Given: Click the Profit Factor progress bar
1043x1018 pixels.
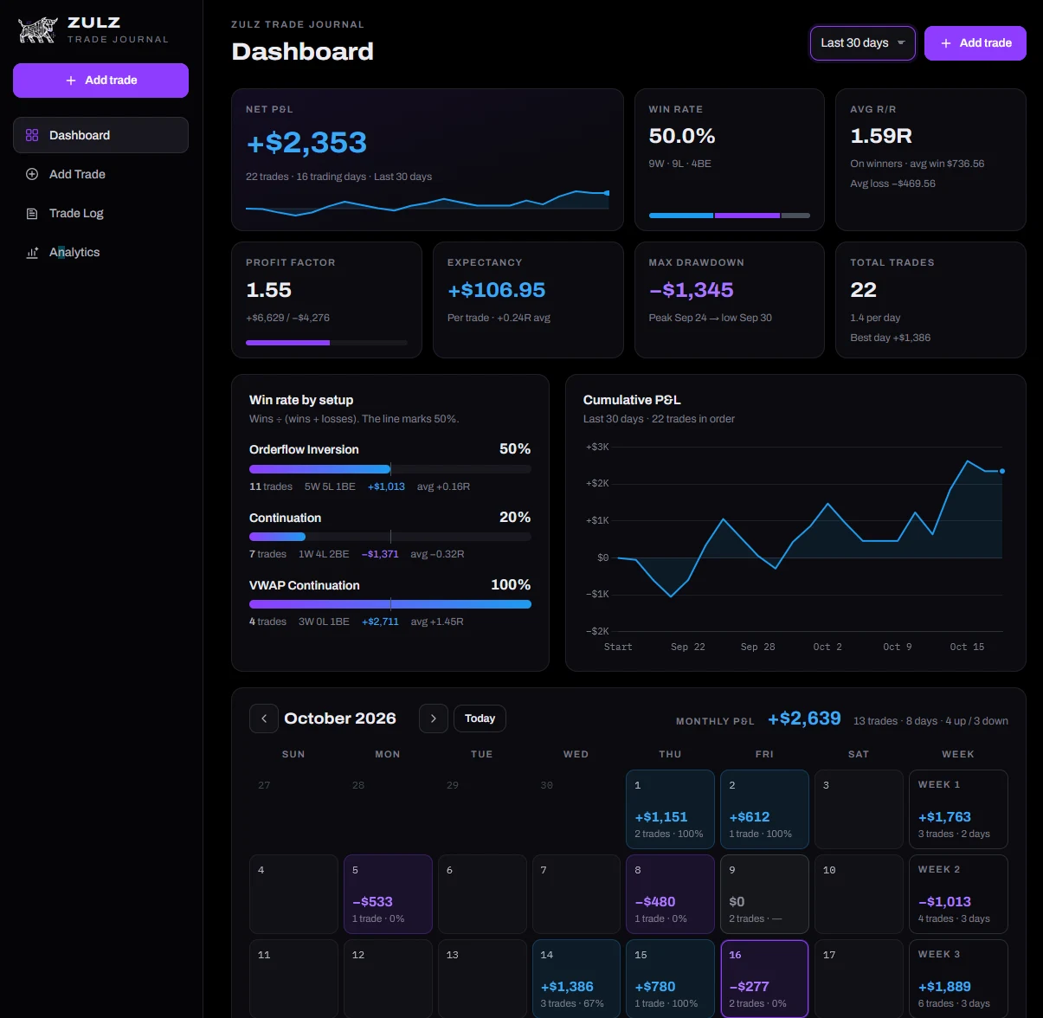Looking at the screenshot, I should 326,343.
